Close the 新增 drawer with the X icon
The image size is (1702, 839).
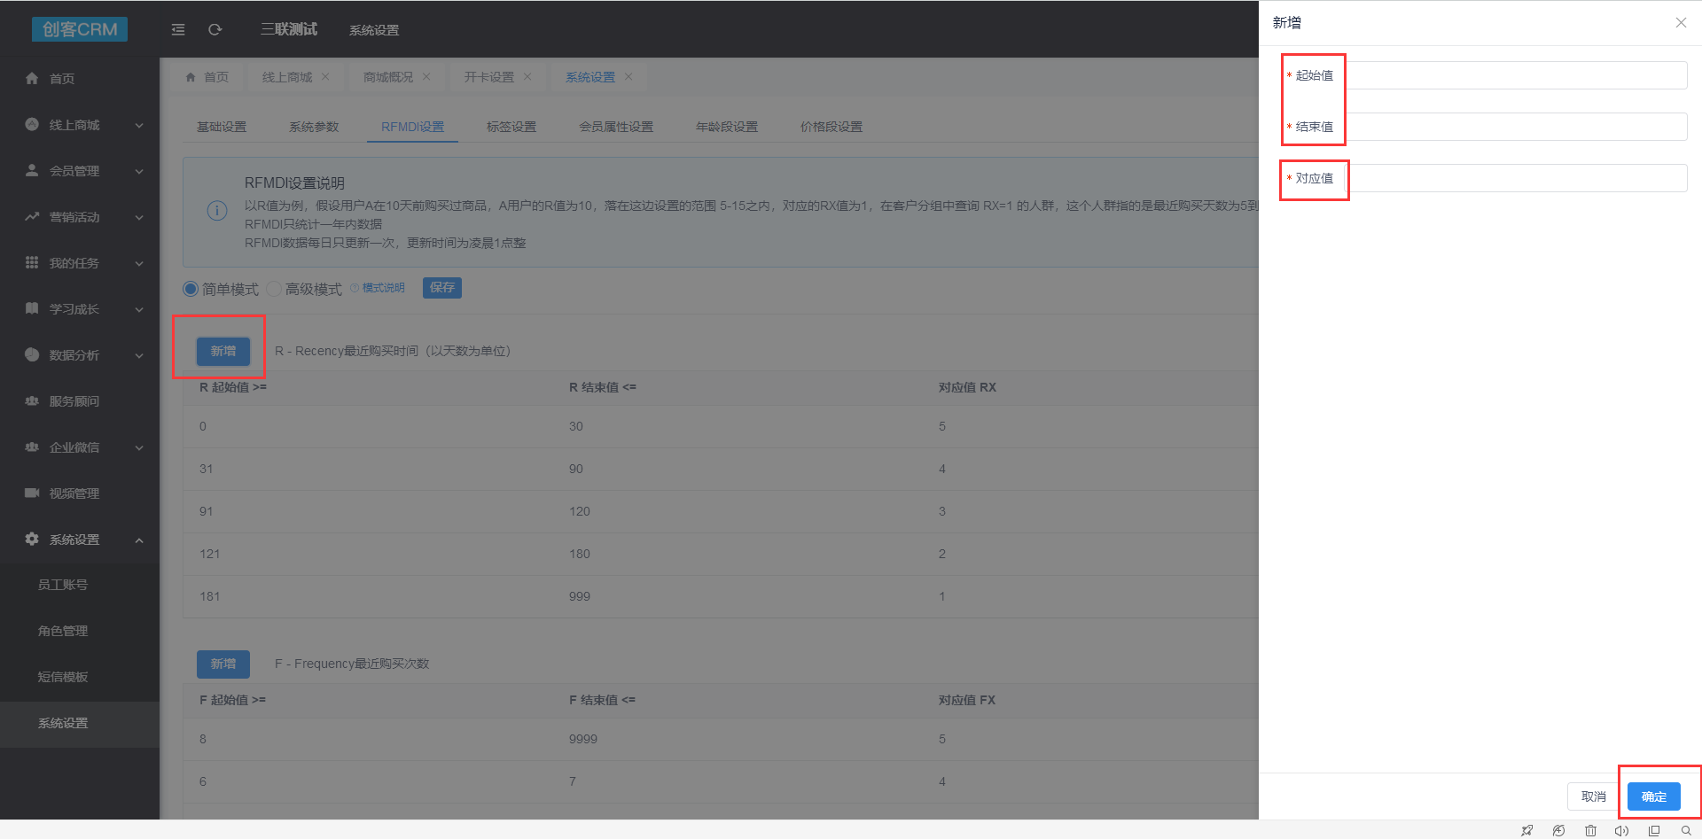point(1681,22)
